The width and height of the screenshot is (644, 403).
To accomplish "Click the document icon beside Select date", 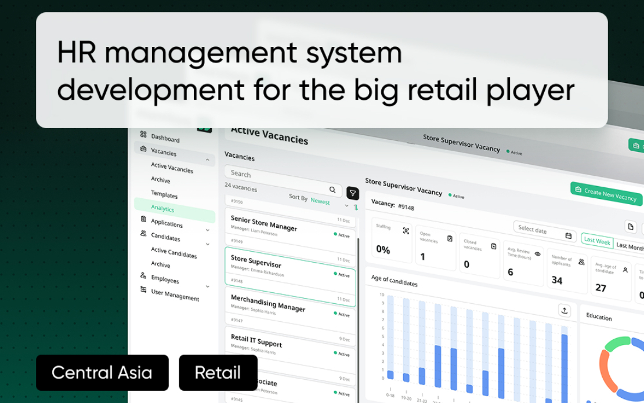I will [631, 227].
